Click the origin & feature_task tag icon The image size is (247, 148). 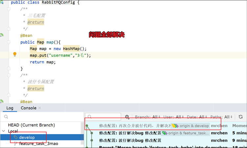click(165, 133)
